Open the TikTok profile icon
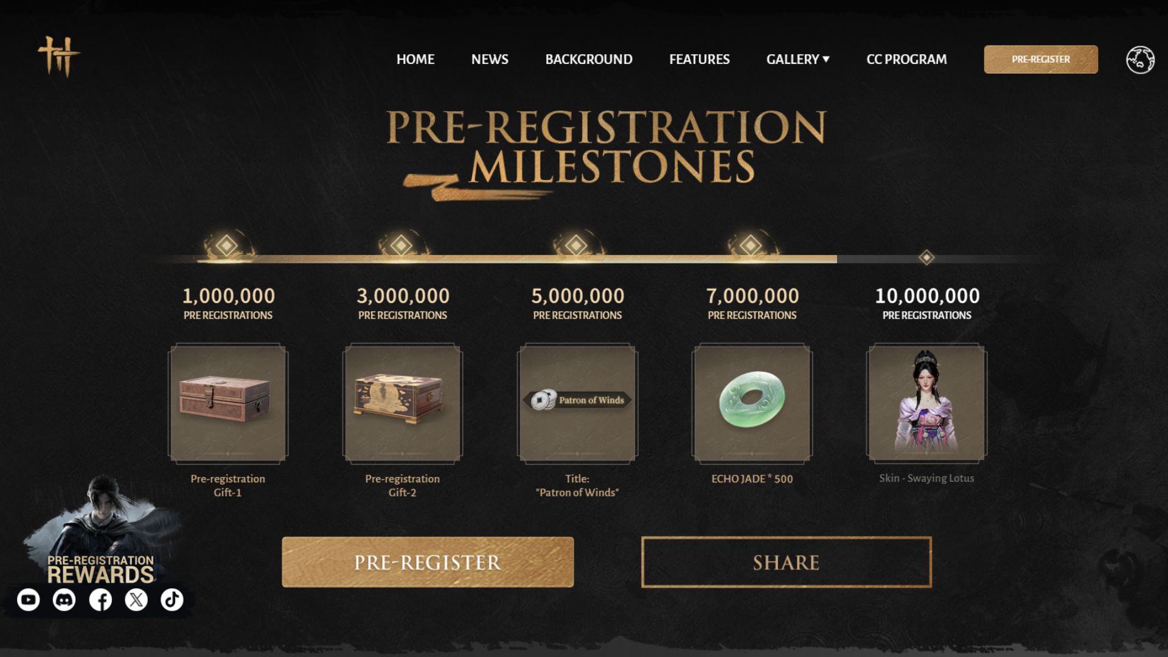1168x657 pixels. (x=172, y=599)
